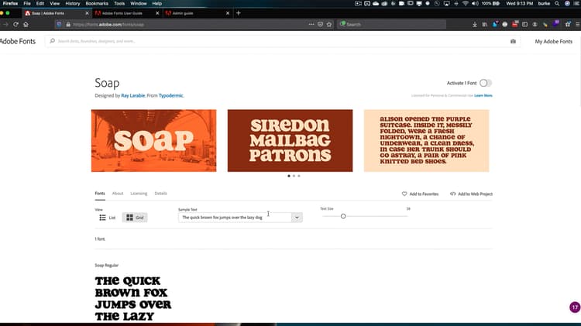Open Ray Larabie designer link
Image resolution: width=581 pixels, height=326 pixels.
(132, 95)
